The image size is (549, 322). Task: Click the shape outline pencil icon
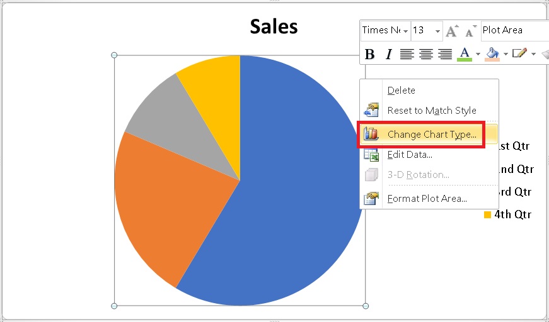click(x=519, y=54)
